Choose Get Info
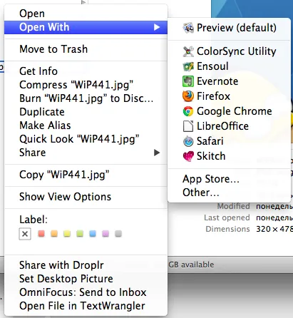The image size is (293, 318). 86,71
